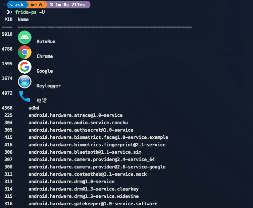The height and width of the screenshot is (208, 253).
Task: Click 'drm@1.3-service.clearkey' process row
Action: tap(84, 189)
